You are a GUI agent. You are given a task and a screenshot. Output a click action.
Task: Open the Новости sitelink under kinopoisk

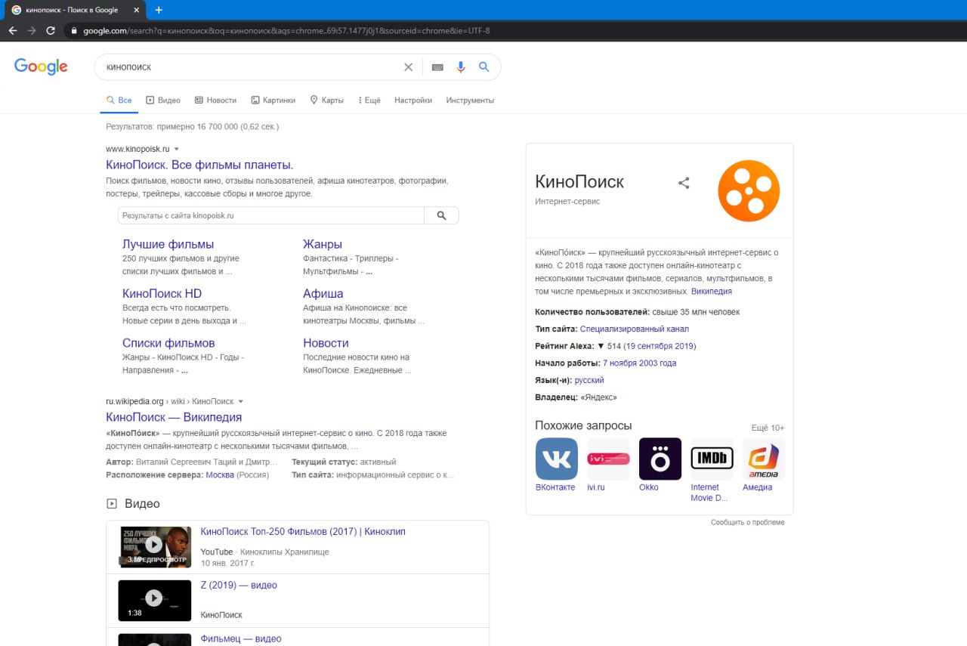(326, 343)
